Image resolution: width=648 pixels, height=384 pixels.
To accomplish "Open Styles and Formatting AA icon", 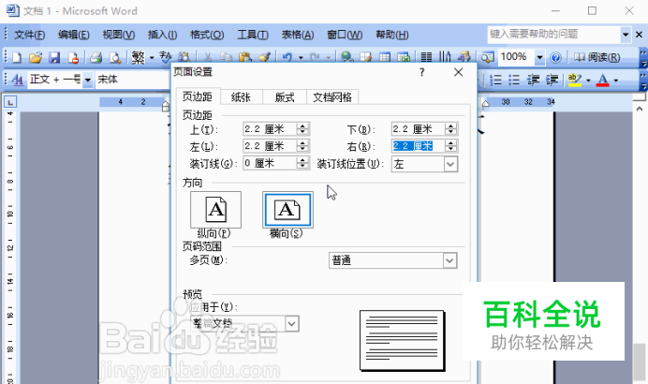I will pyautogui.click(x=18, y=79).
